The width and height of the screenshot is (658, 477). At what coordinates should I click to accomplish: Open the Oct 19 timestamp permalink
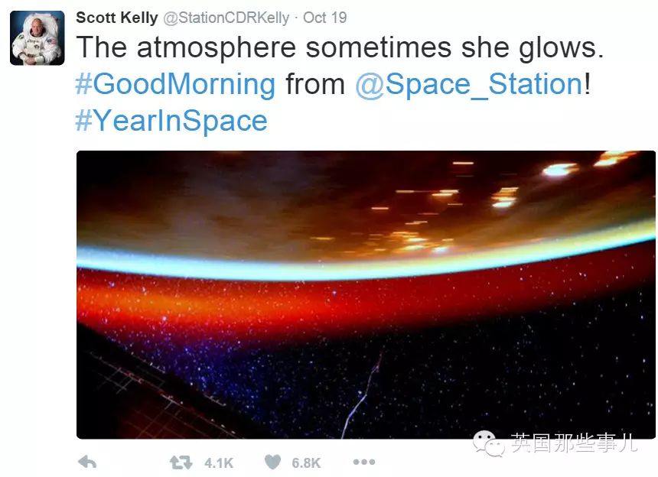coord(325,18)
